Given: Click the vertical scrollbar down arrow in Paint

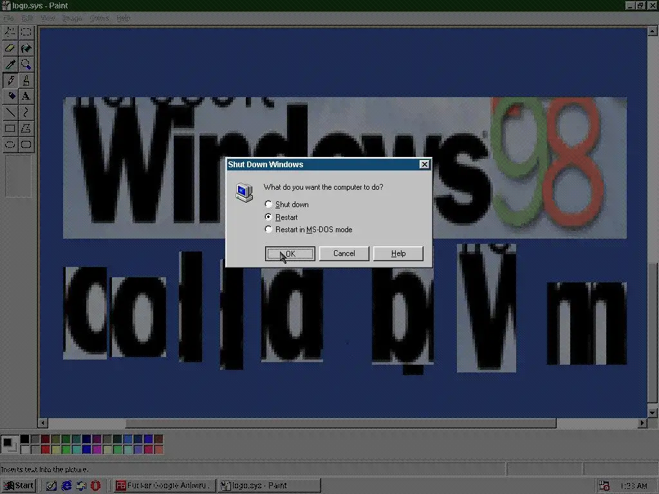Looking at the screenshot, I should (x=653, y=412).
